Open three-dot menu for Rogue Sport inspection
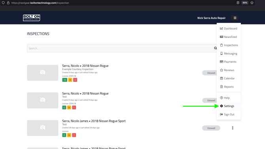Image resolution: width=265 pixels, height=149 pixels. 233,128
